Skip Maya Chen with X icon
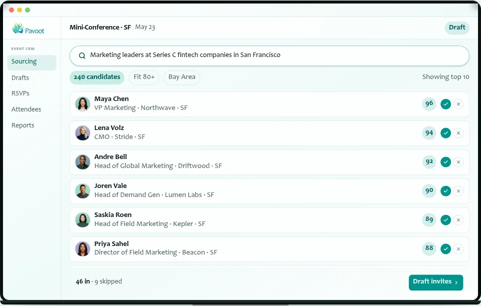Viewport: 481px width, 306px height. click(458, 104)
